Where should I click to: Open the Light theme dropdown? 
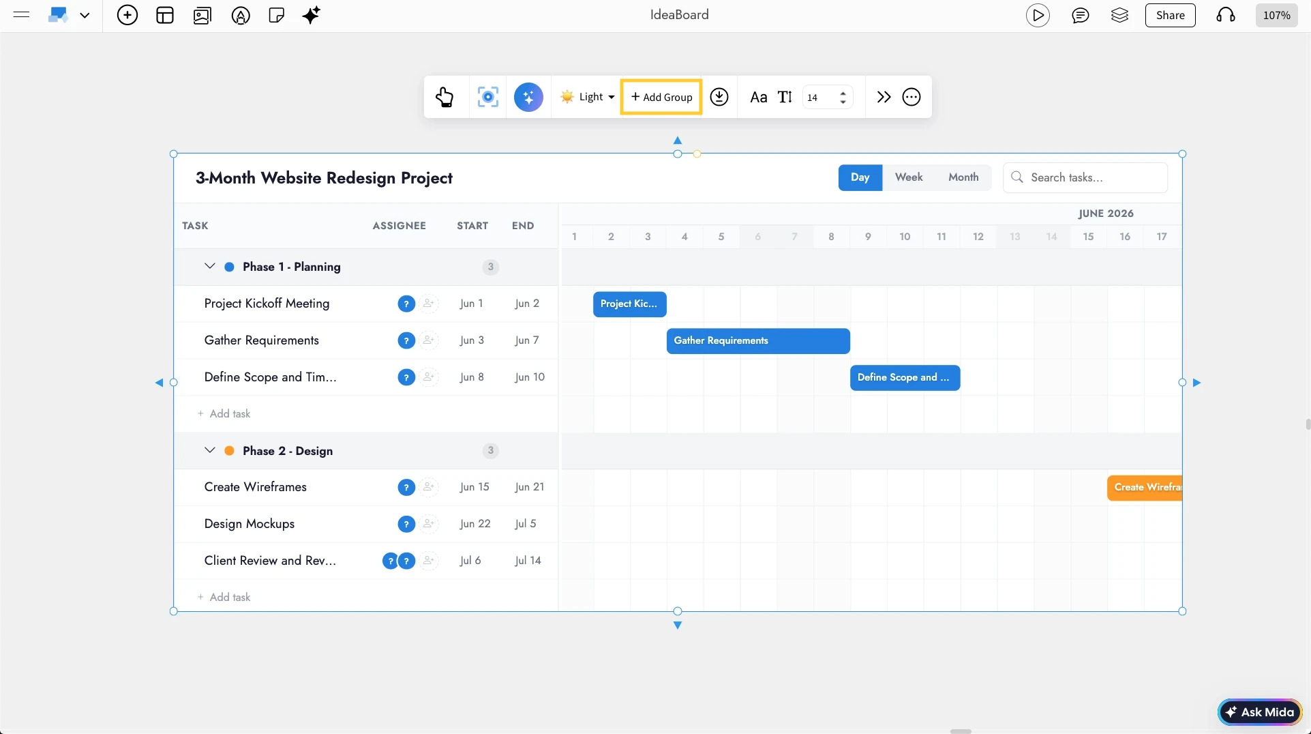(x=587, y=97)
